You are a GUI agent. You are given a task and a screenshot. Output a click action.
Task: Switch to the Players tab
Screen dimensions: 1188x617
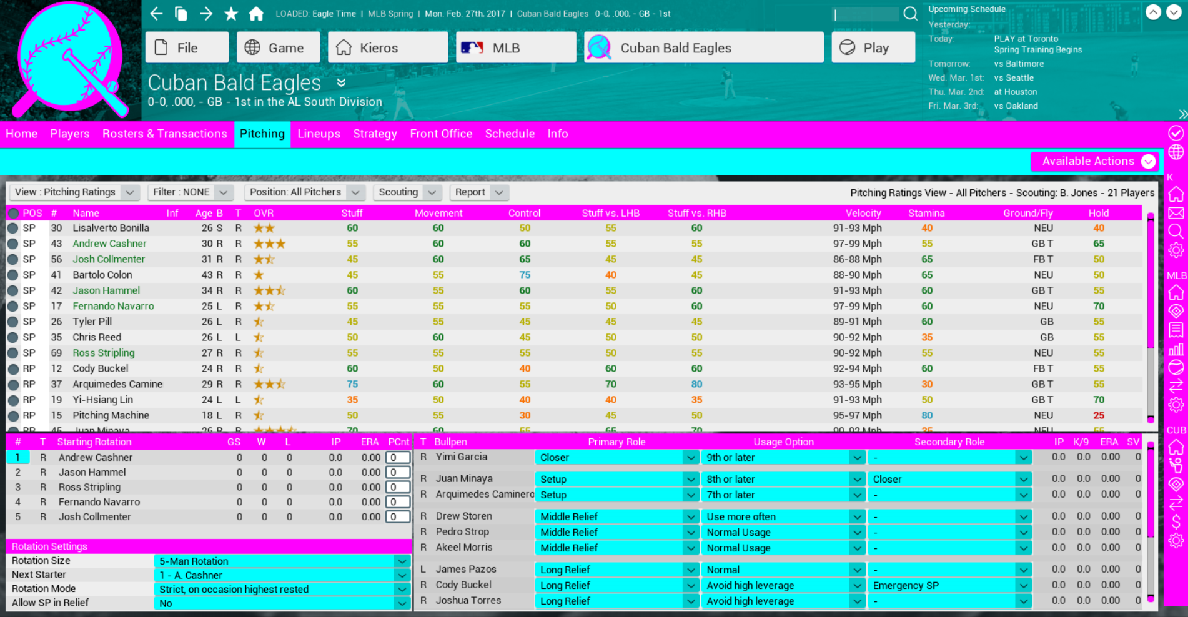(x=70, y=134)
